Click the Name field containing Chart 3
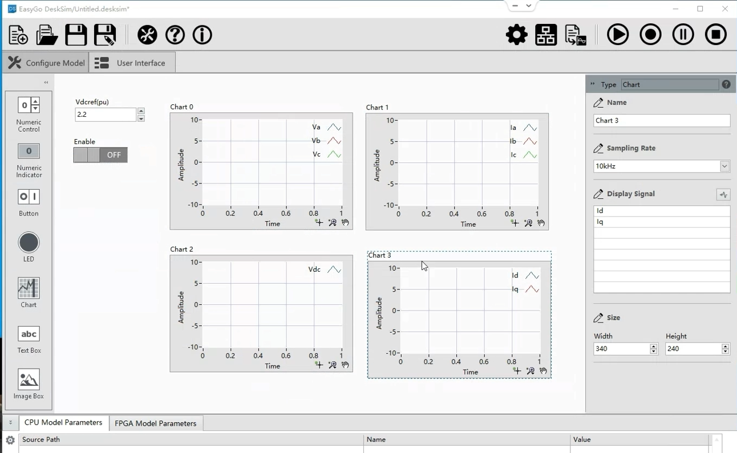 [662, 121]
